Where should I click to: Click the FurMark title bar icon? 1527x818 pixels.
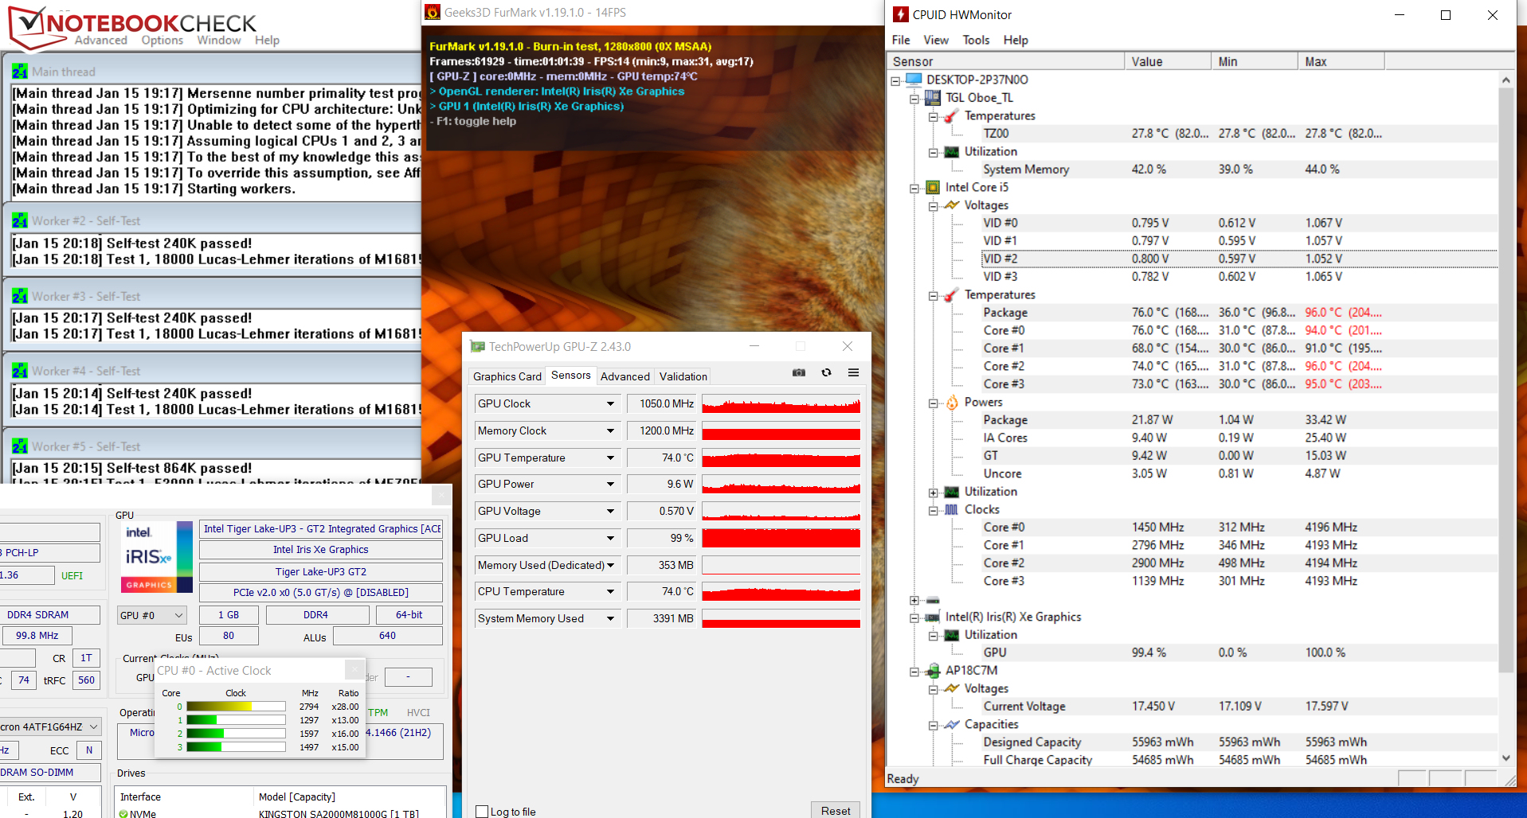[x=433, y=12]
